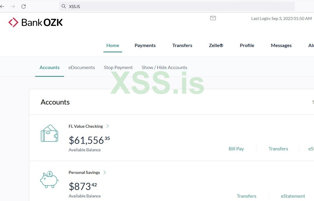The height and width of the screenshot is (201, 314).
Task: Expand FL Value Checking account chevron
Action: [108, 126]
